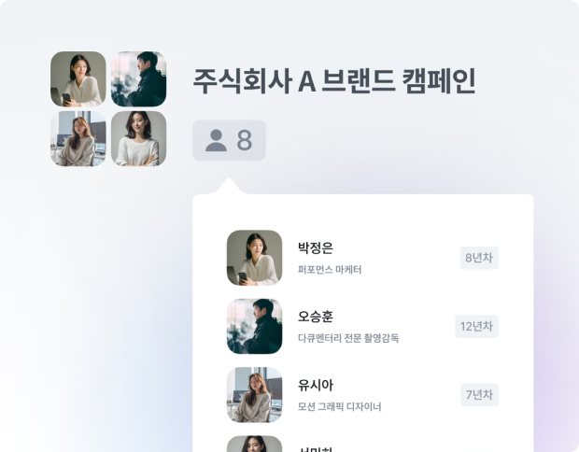Click the partially visible fourth member photo
Viewport: 579px width, 452px height.
pos(254,444)
